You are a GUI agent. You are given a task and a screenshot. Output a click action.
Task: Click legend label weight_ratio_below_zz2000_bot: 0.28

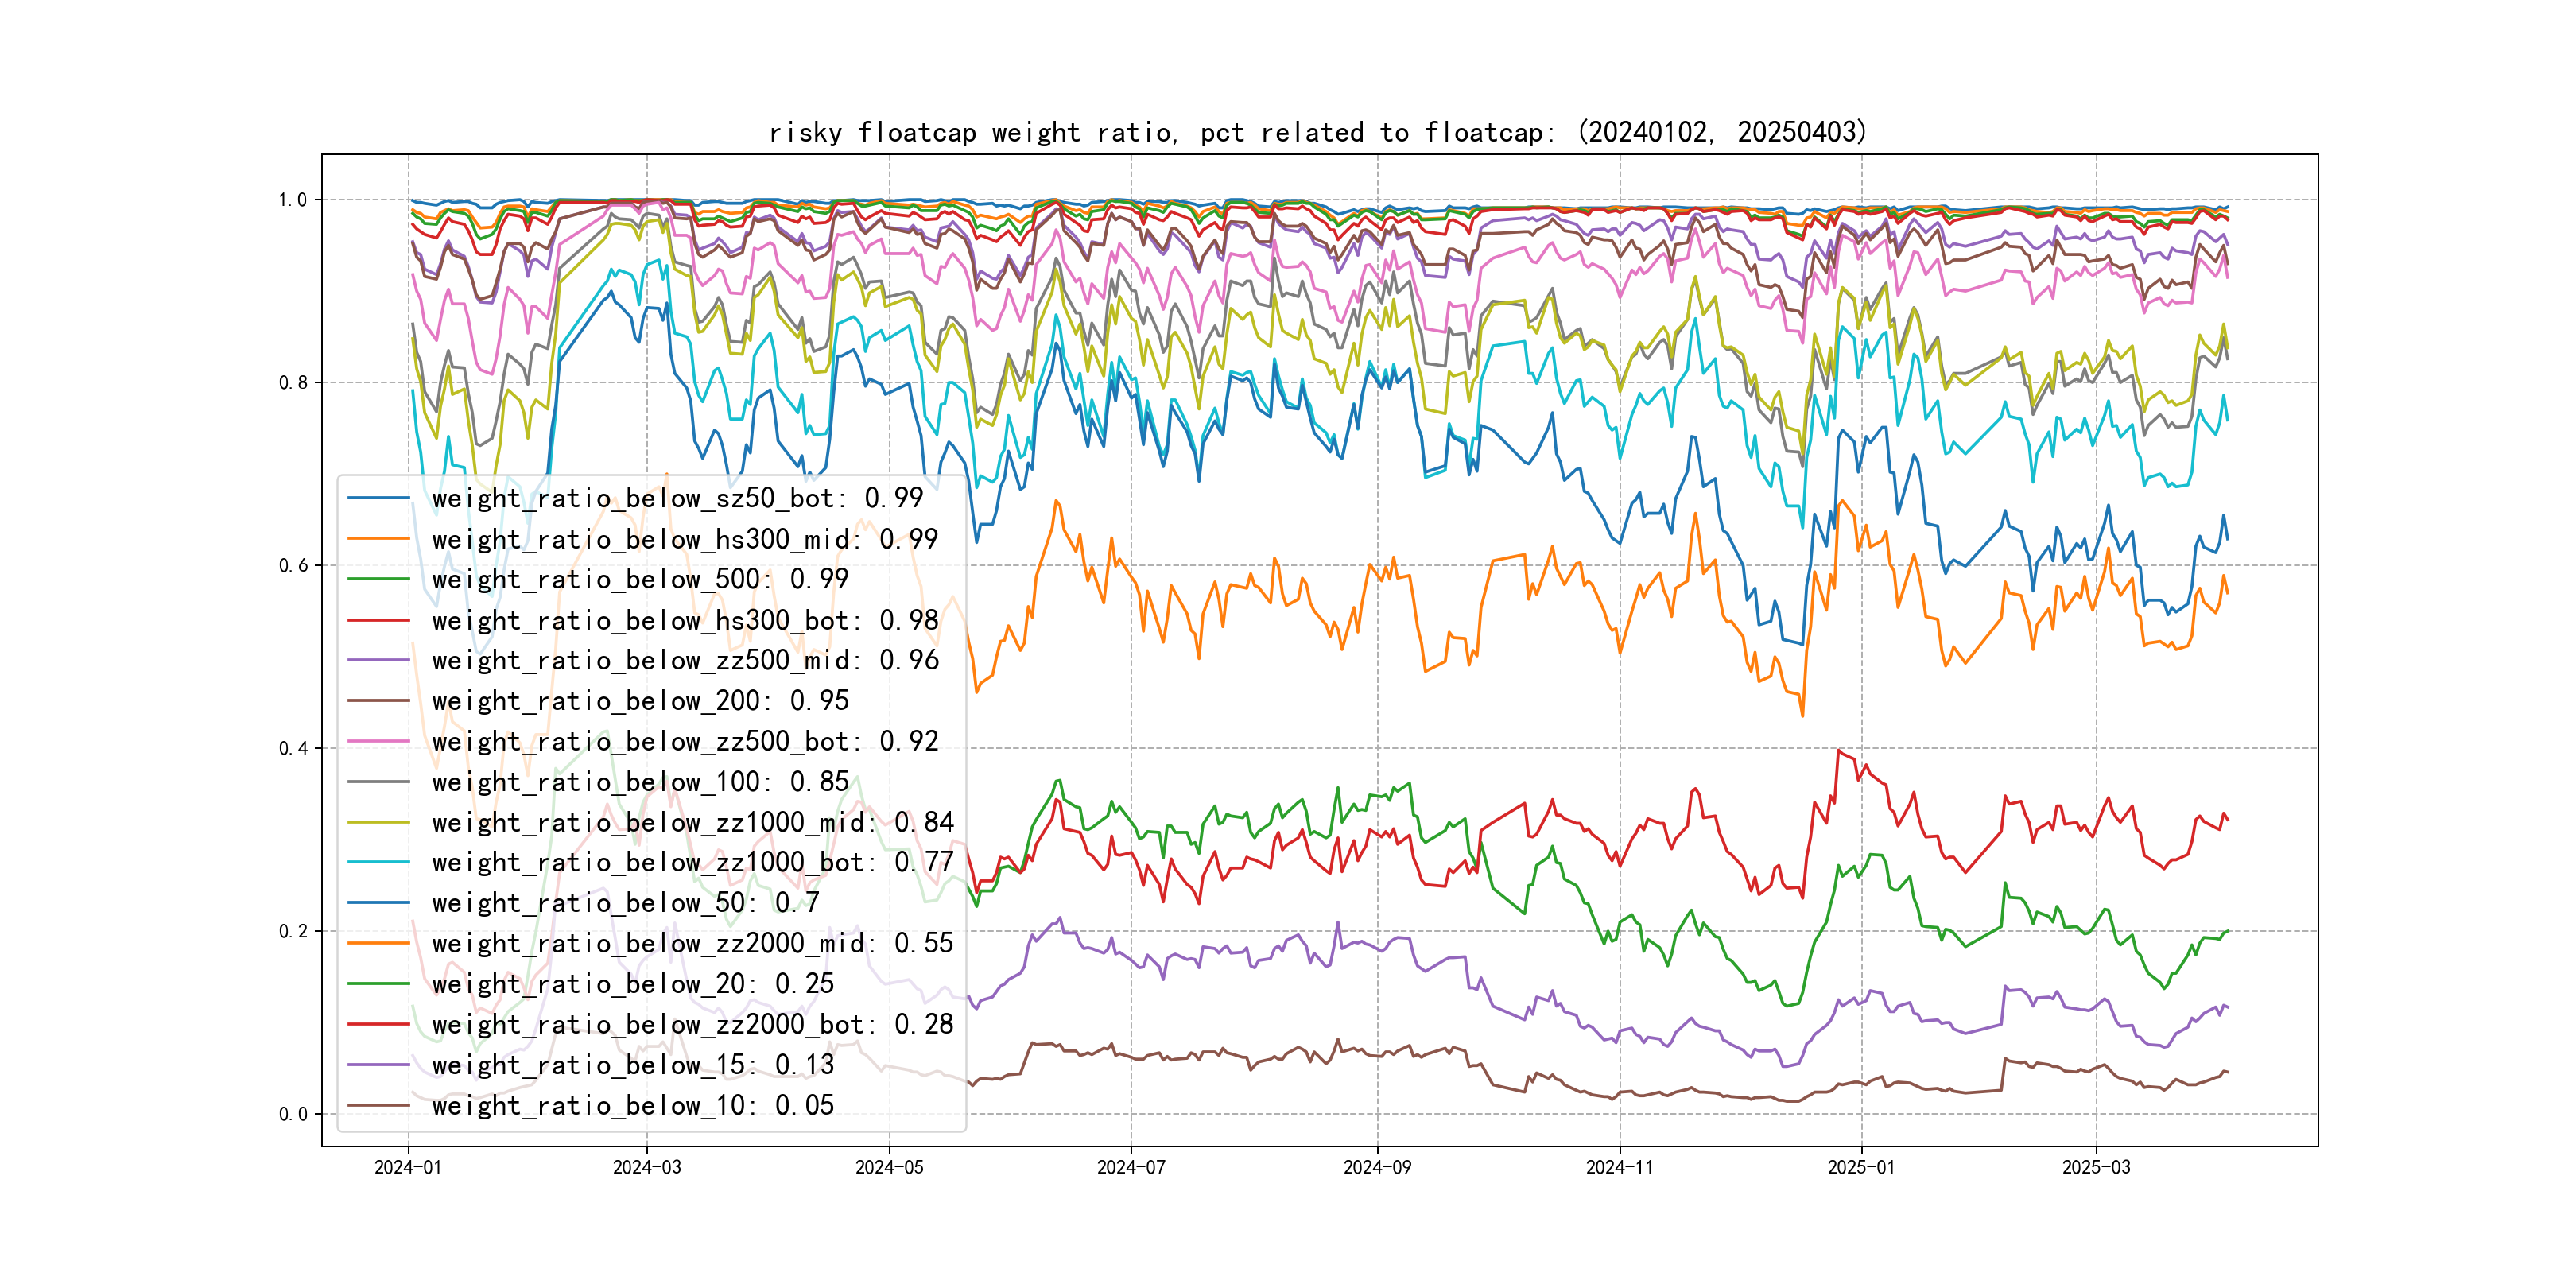coord(692,1024)
